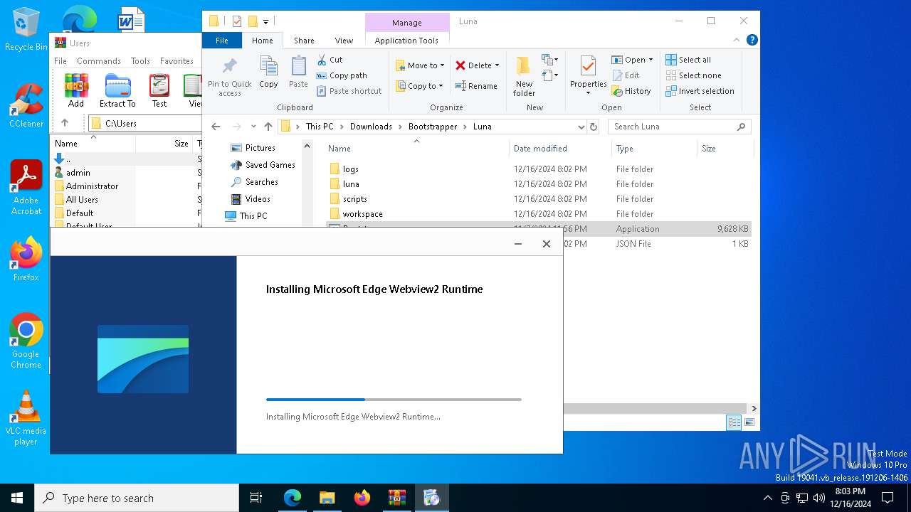Select the logs folder
The image size is (911, 512).
click(350, 169)
